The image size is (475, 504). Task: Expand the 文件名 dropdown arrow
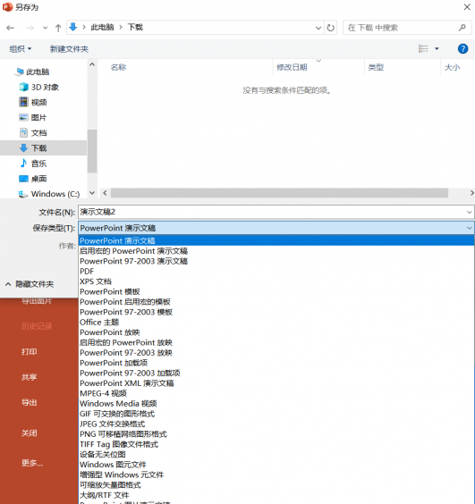click(470, 212)
